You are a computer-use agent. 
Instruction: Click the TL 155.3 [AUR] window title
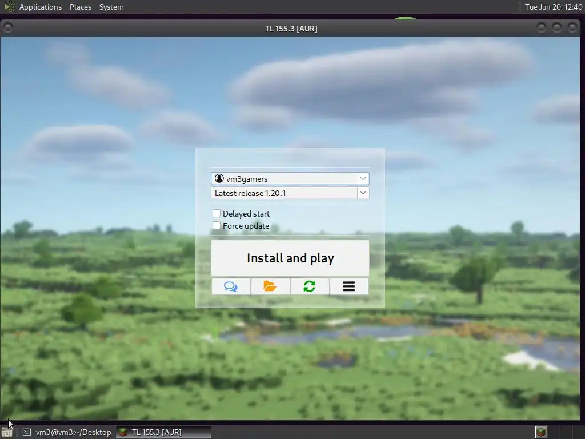(x=291, y=29)
